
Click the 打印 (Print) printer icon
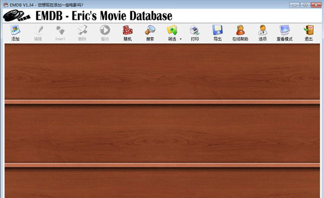tap(195, 30)
